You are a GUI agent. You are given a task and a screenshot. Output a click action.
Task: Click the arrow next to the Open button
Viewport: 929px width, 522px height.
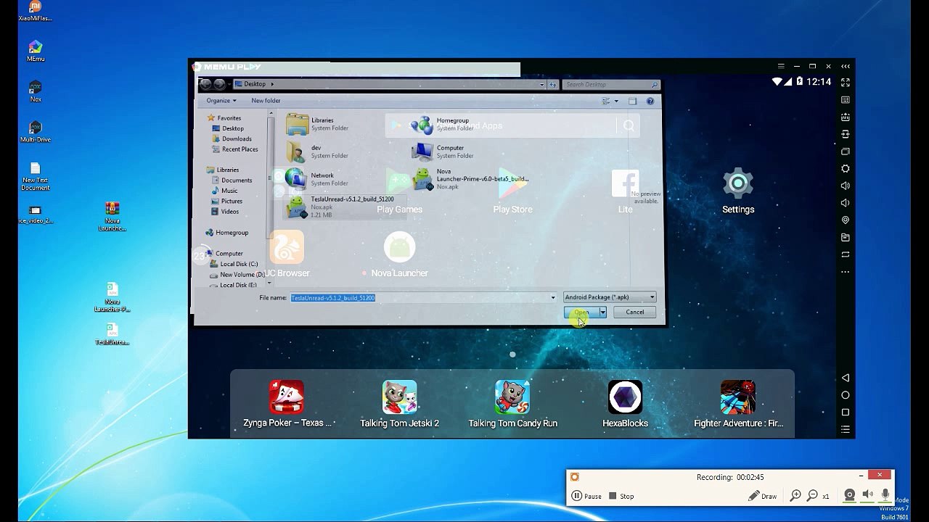(x=602, y=312)
